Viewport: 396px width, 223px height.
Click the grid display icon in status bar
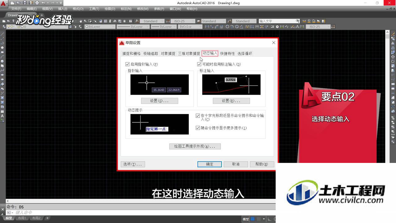[x=252, y=219]
